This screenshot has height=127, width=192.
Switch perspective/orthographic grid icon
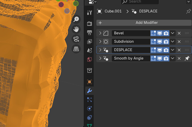(76, 49)
